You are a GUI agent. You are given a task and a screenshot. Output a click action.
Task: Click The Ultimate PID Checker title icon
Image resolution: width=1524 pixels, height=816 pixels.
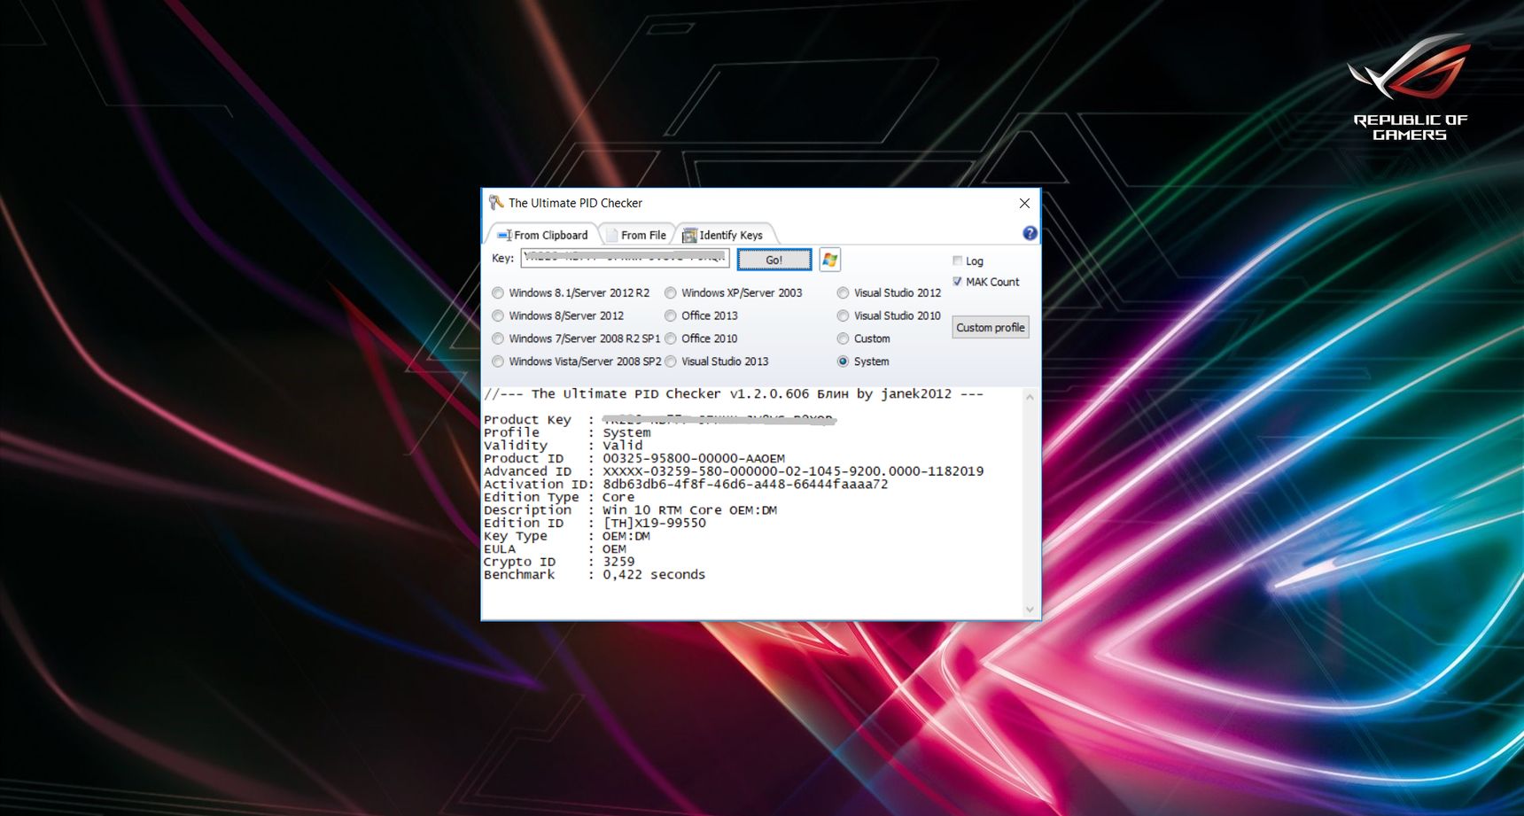coord(496,203)
